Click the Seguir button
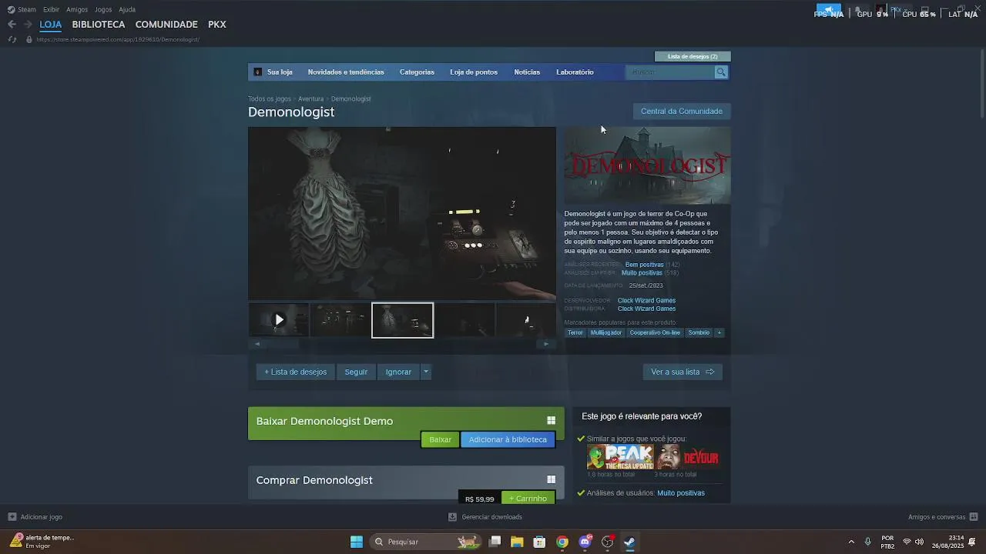This screenshot has width=986, height=554. pyautogui.click(x=356, y=372)
